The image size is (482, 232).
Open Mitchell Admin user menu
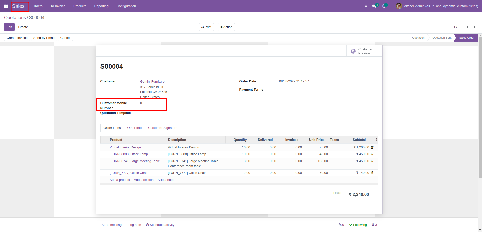point(437,6)
